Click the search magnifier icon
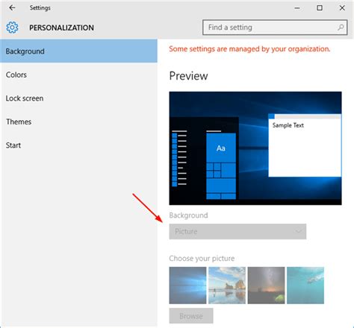The height and width of the screenshot is (328, 354). (x=341, y=28)
